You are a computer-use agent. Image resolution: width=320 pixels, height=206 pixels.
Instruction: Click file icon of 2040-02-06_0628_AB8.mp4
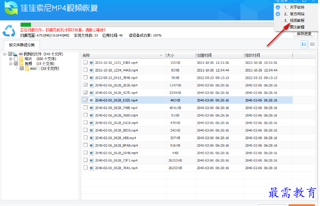[x=91, y=138]
